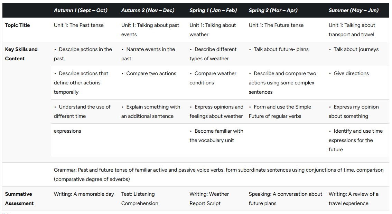Select the Grammar description text row

point(218,174)
